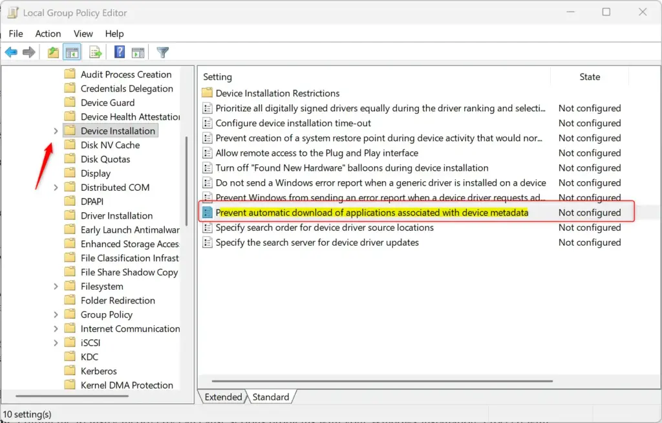Click the Device Installation Restrictions folder icon
Viewport: 662px width, 423px height.
(208, 92)
